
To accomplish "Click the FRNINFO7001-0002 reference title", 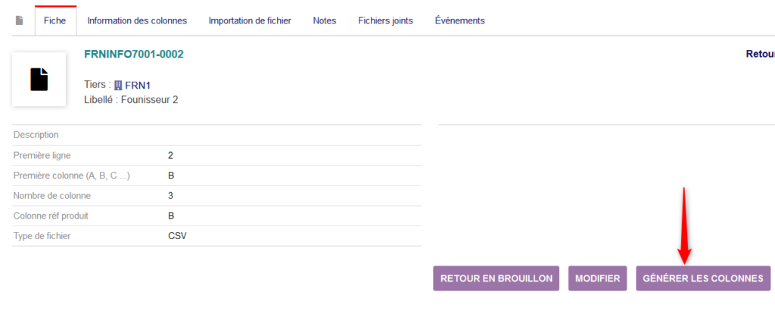I will (134, 54).
